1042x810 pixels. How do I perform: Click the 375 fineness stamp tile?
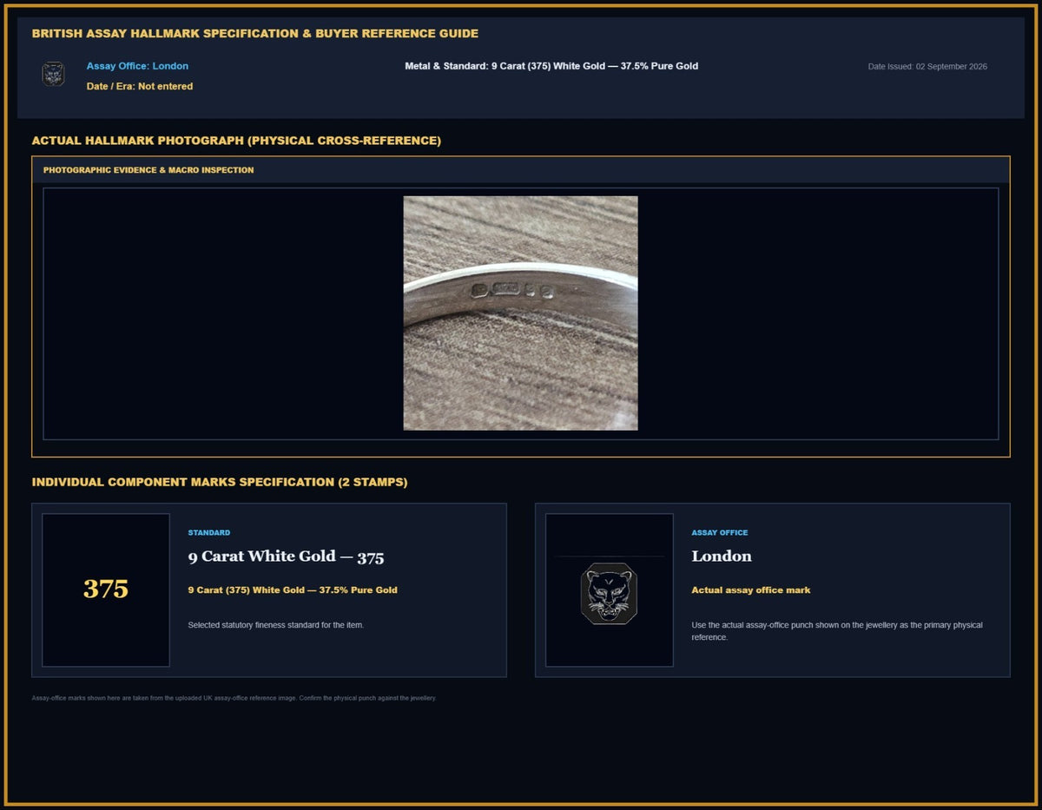106,589
